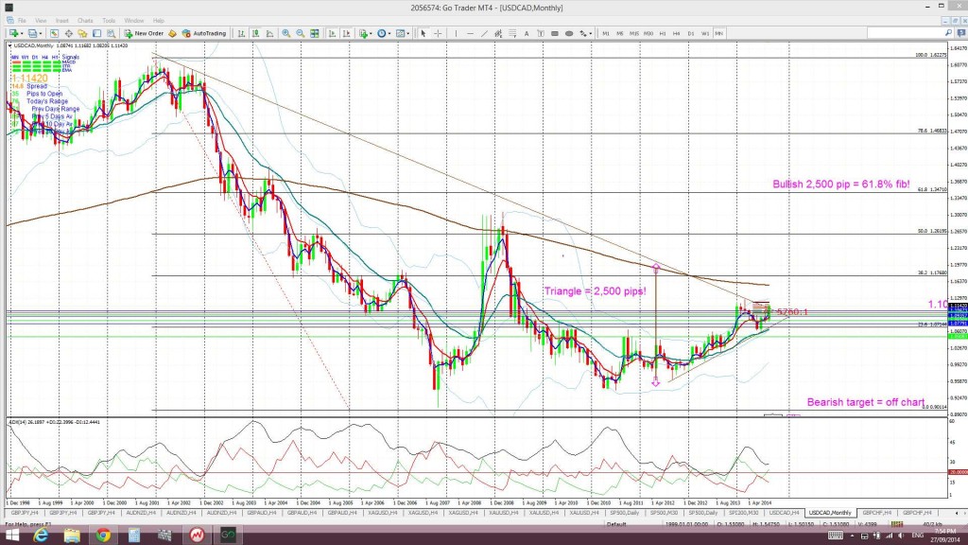Select the text label tool
This screenshot has width=968, height=545.
[527, 33]
